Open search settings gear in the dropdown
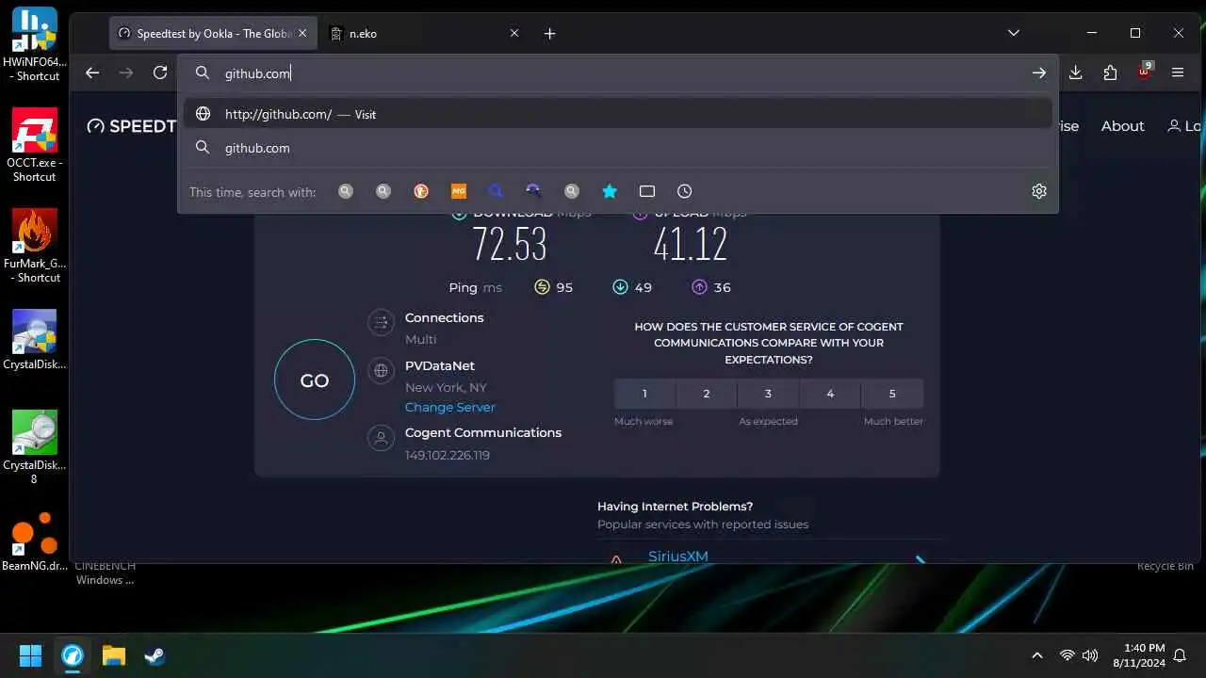 [x=1039, y=191]
